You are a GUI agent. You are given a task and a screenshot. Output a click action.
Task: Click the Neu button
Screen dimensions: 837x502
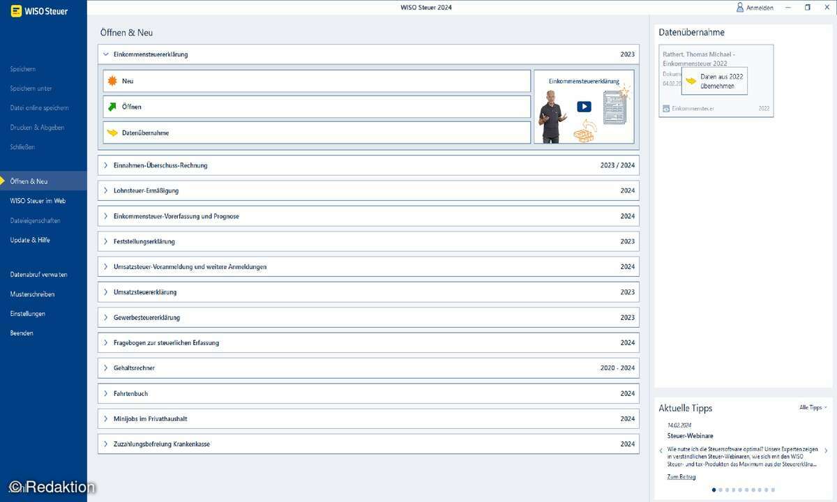317,81
